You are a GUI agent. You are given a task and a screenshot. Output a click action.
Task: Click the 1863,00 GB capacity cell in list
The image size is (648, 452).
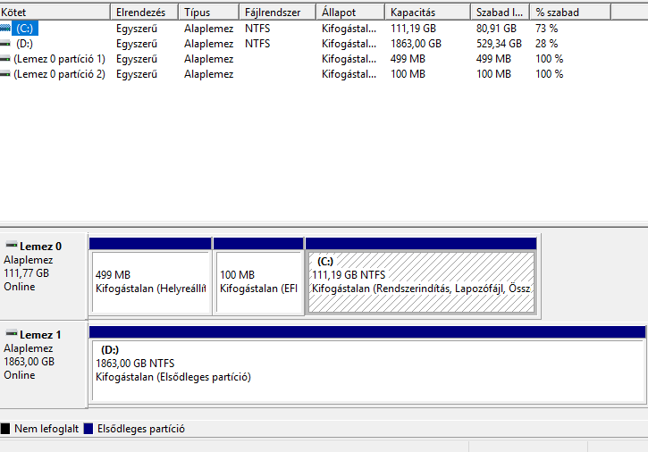416,44
